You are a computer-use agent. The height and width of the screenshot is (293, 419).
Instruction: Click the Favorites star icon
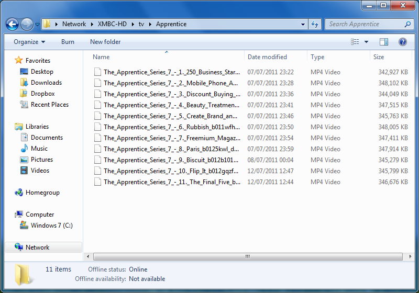point(18,60)
